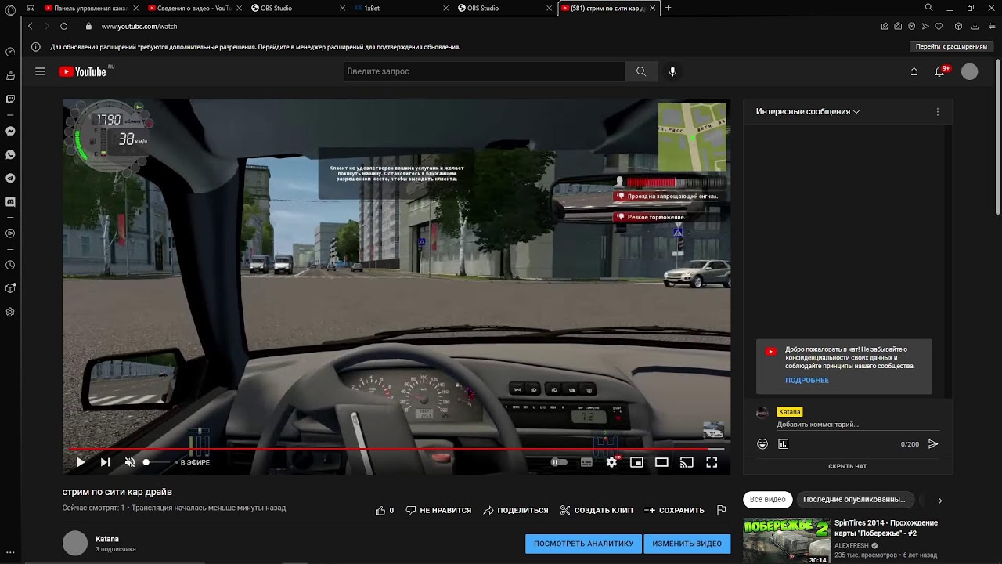Take snapshot with browser camera icon

pos(898,26)
